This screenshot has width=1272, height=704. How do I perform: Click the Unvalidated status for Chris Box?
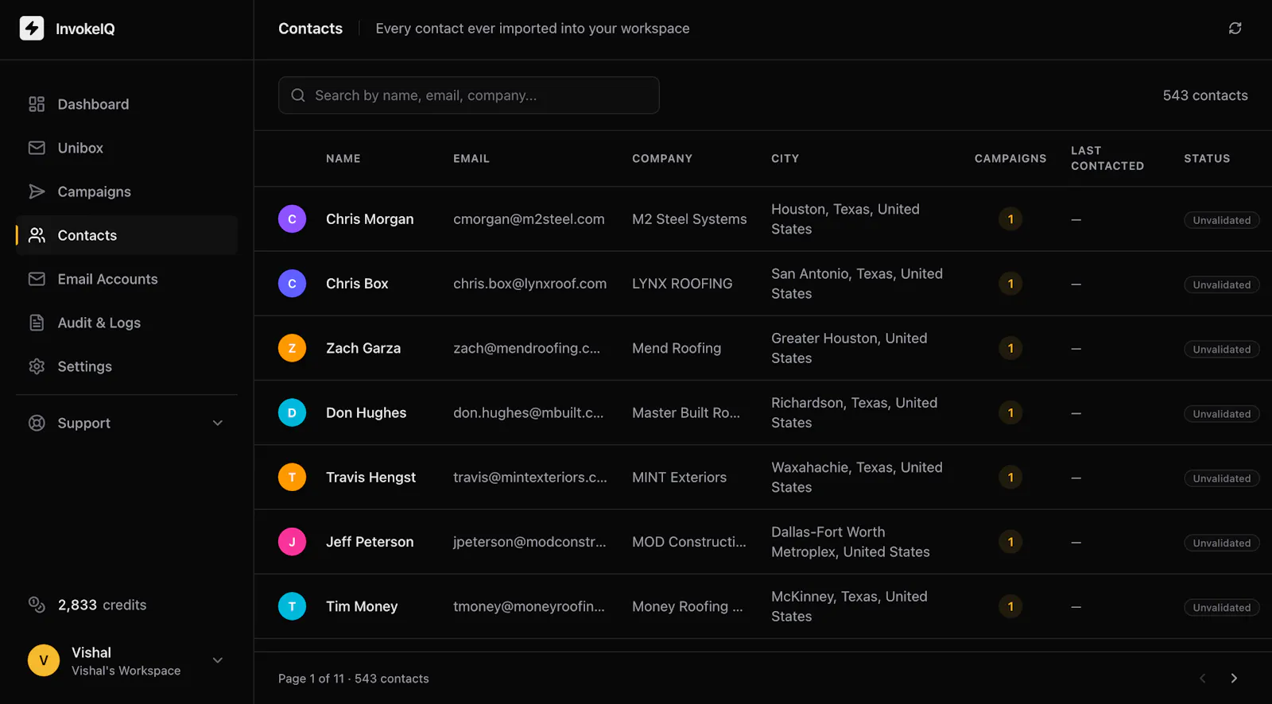coord(1221,284)
